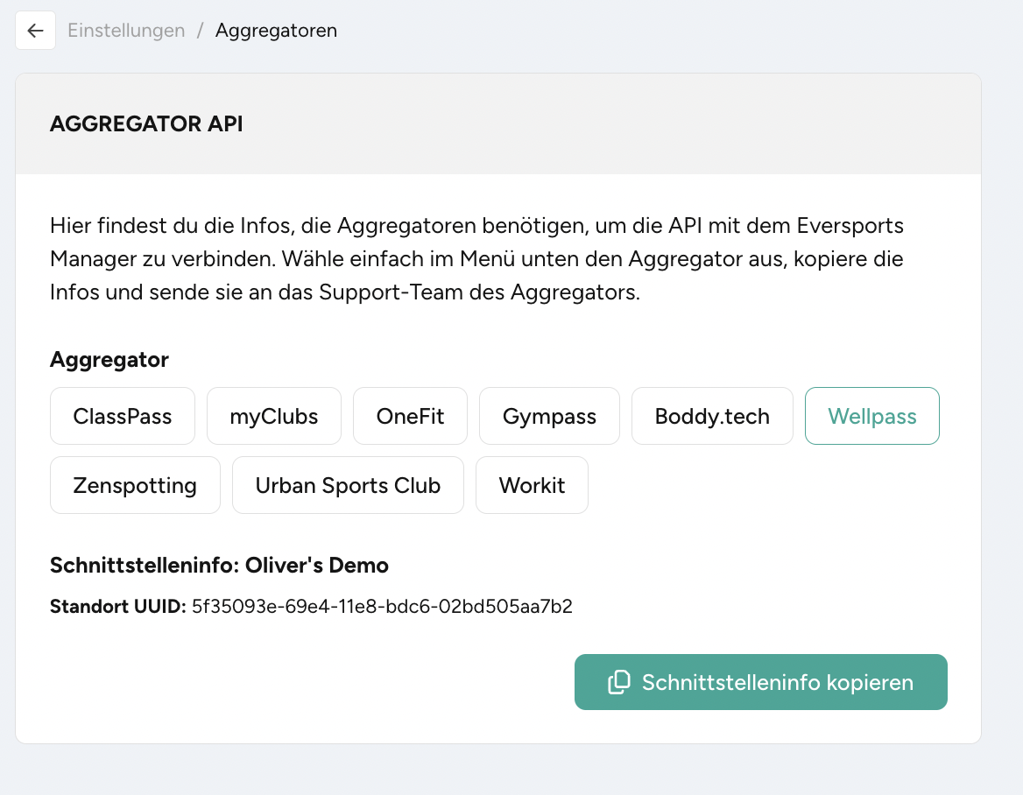Screen dimensions: 1023x795
Task: Click the AGGREGATOR API header title
Action: (146, 124)
